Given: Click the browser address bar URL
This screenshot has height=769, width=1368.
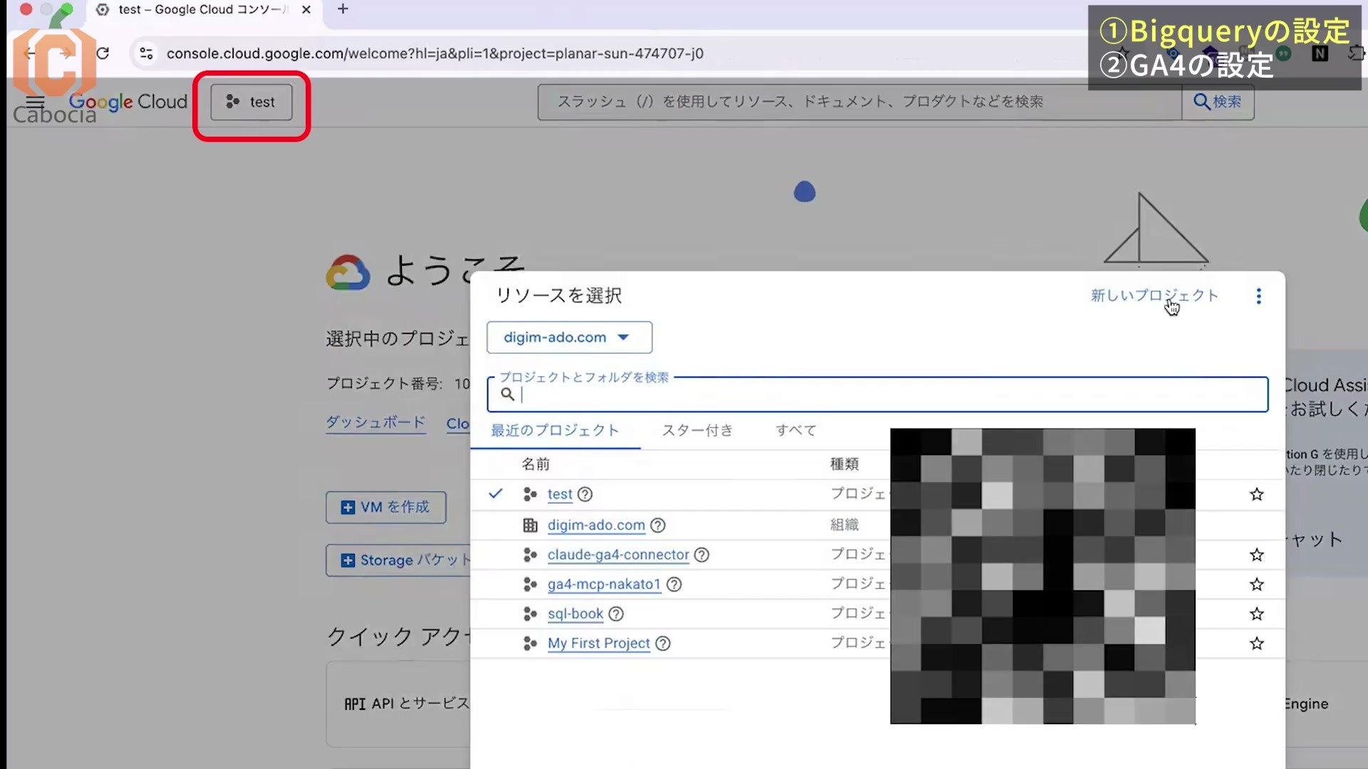Looking at the screenshot, I should pos(435,53).
